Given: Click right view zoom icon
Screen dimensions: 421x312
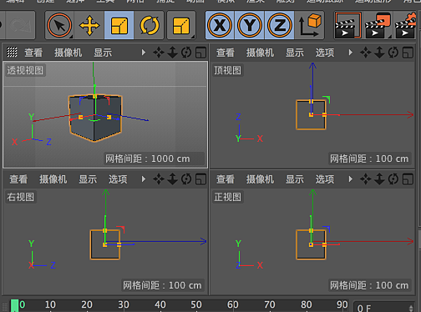Looking at the screenshot, I should (x=173, y=179).
